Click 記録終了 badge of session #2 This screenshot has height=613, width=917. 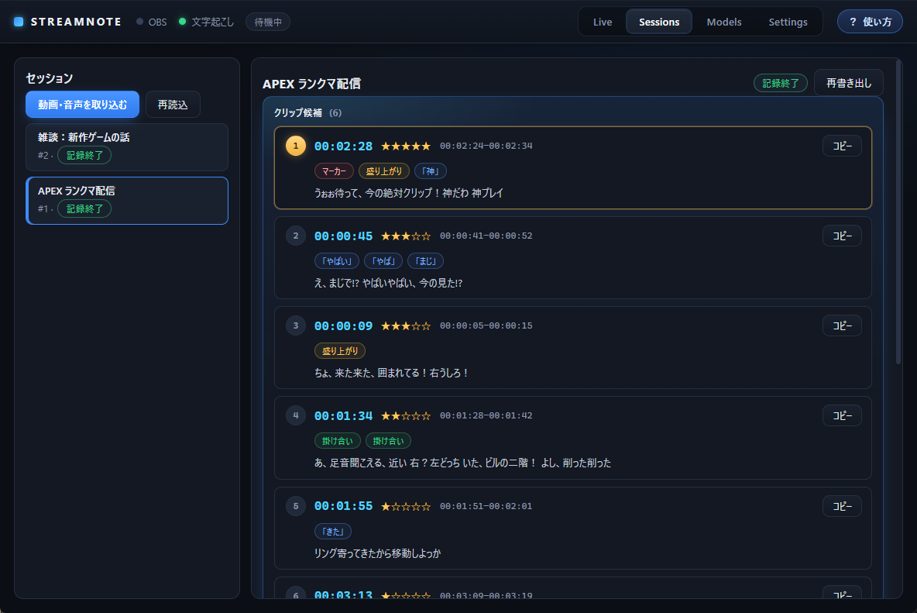pyautogui.click(x=84, y=155)
